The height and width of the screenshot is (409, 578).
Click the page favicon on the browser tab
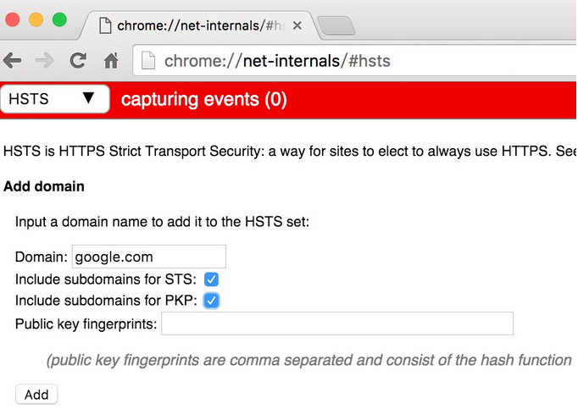(106, 25)
